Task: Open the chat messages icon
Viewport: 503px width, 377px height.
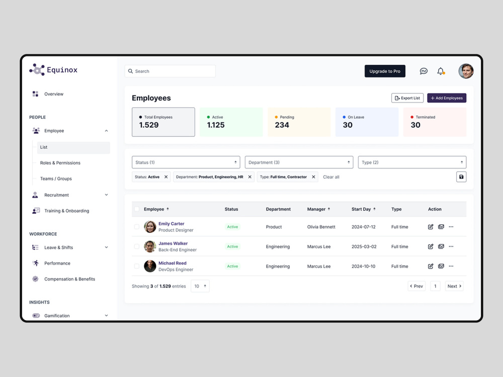Action: click(424, 71)
